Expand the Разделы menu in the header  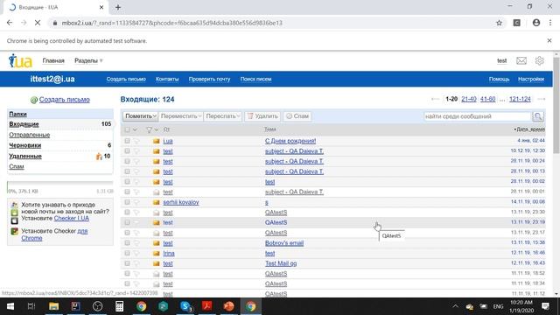(x=88, y=60)
